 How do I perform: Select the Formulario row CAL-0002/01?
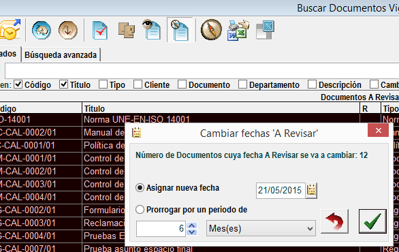63,210
